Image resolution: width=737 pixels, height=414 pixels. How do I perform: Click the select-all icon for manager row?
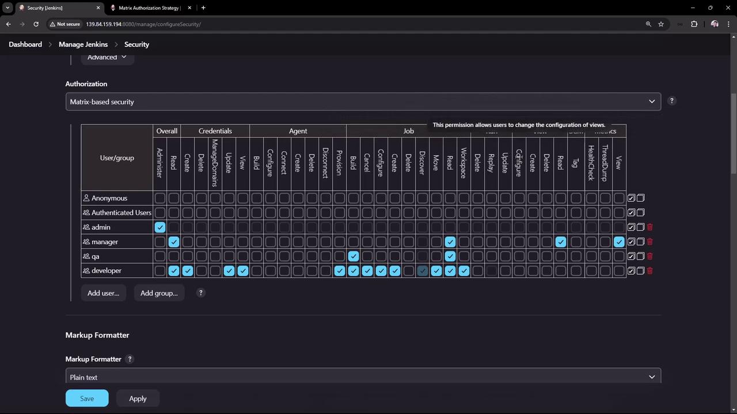(631, 242)
